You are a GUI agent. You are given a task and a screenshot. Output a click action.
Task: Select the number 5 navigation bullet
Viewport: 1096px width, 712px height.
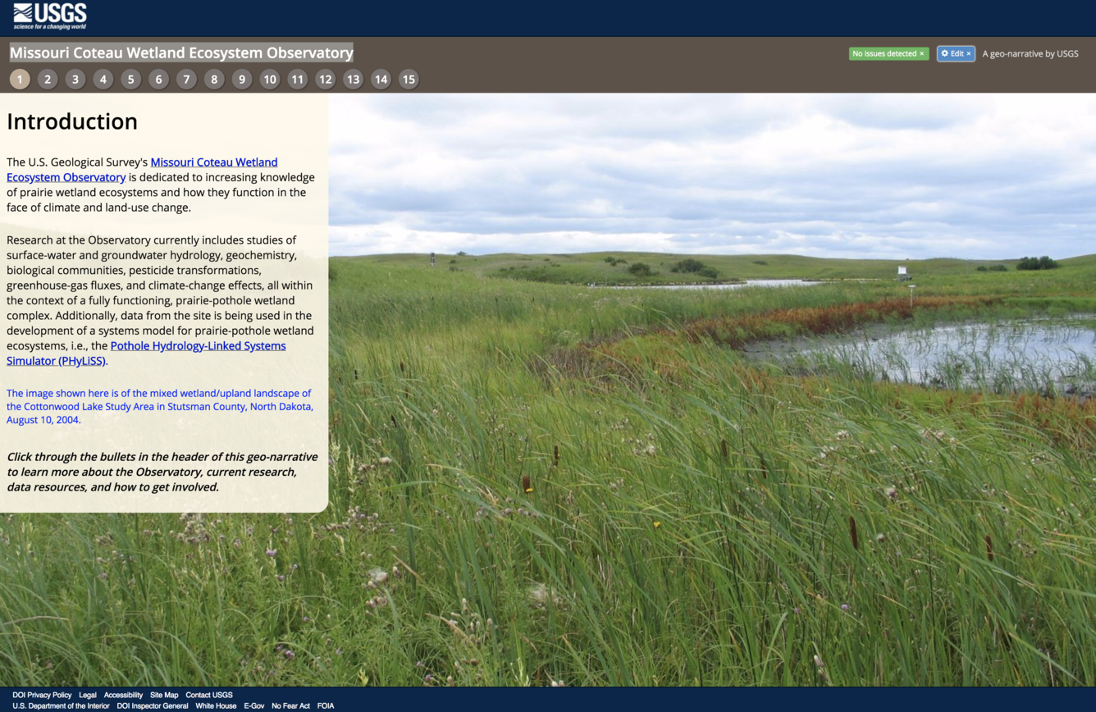(x=130, y=80)
